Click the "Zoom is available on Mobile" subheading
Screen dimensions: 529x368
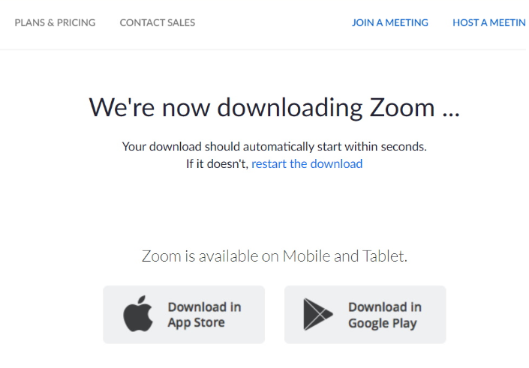click(x=275, y=256)
